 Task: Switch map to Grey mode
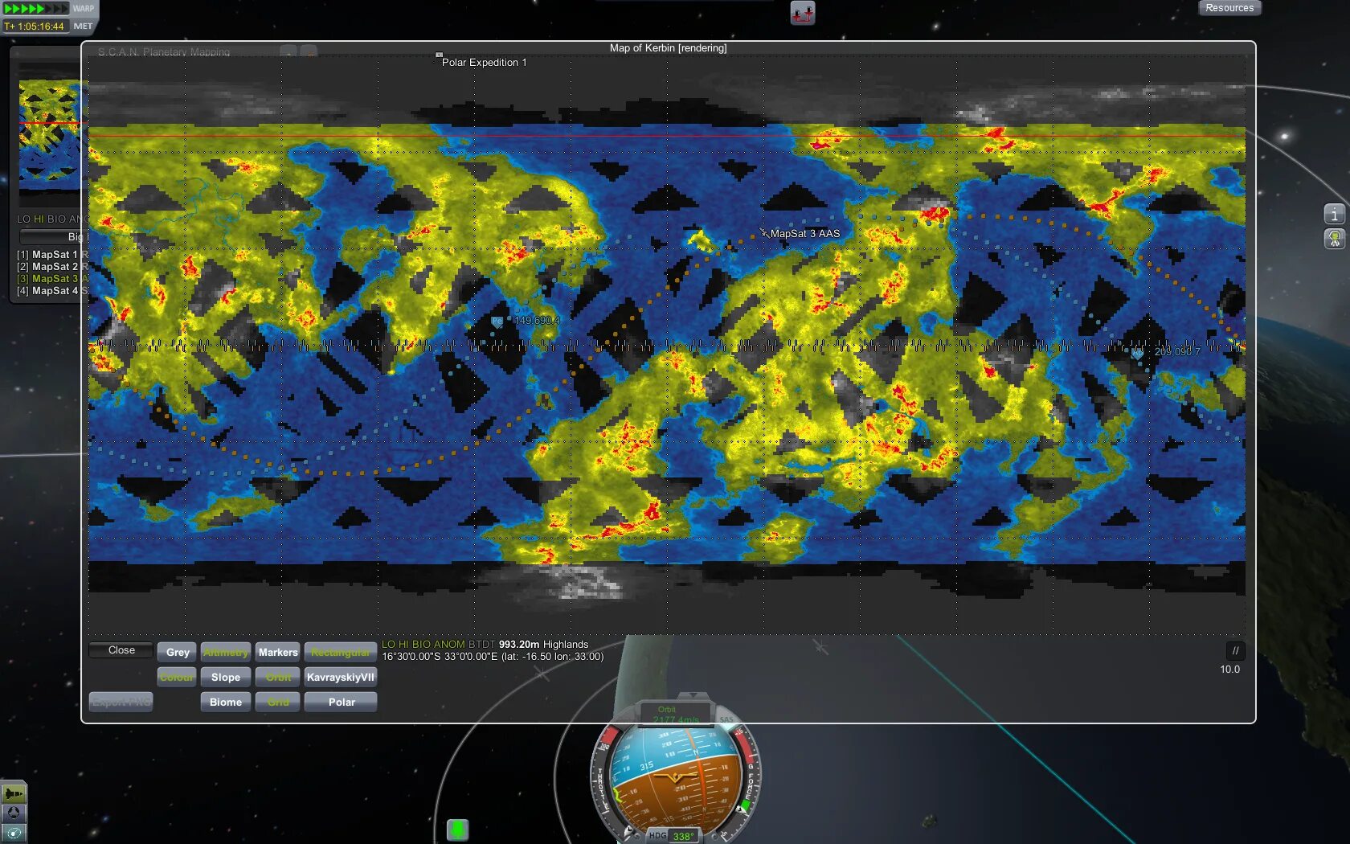pos(177,653)
